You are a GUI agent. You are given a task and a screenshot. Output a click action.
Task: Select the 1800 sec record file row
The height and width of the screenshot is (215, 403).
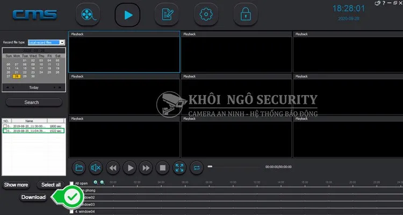33,126
